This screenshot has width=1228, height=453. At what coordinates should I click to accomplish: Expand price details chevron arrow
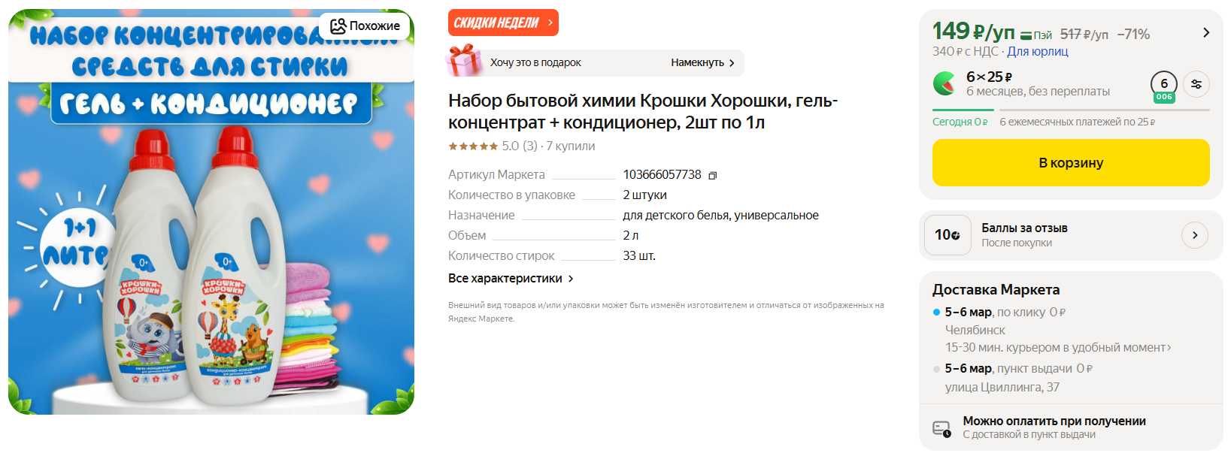point(1206,33)
